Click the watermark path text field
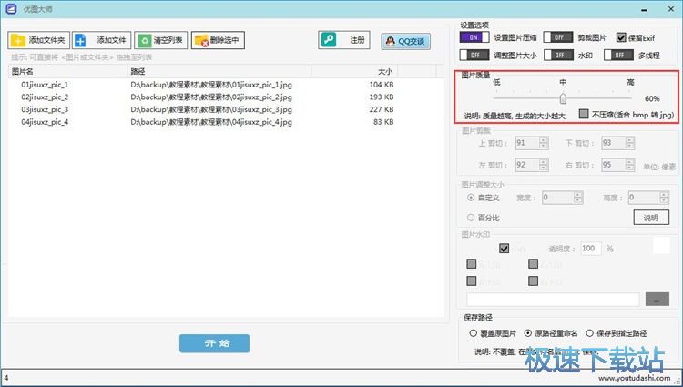The width and height of the screenshot is (683, 387). click(553, 300)
